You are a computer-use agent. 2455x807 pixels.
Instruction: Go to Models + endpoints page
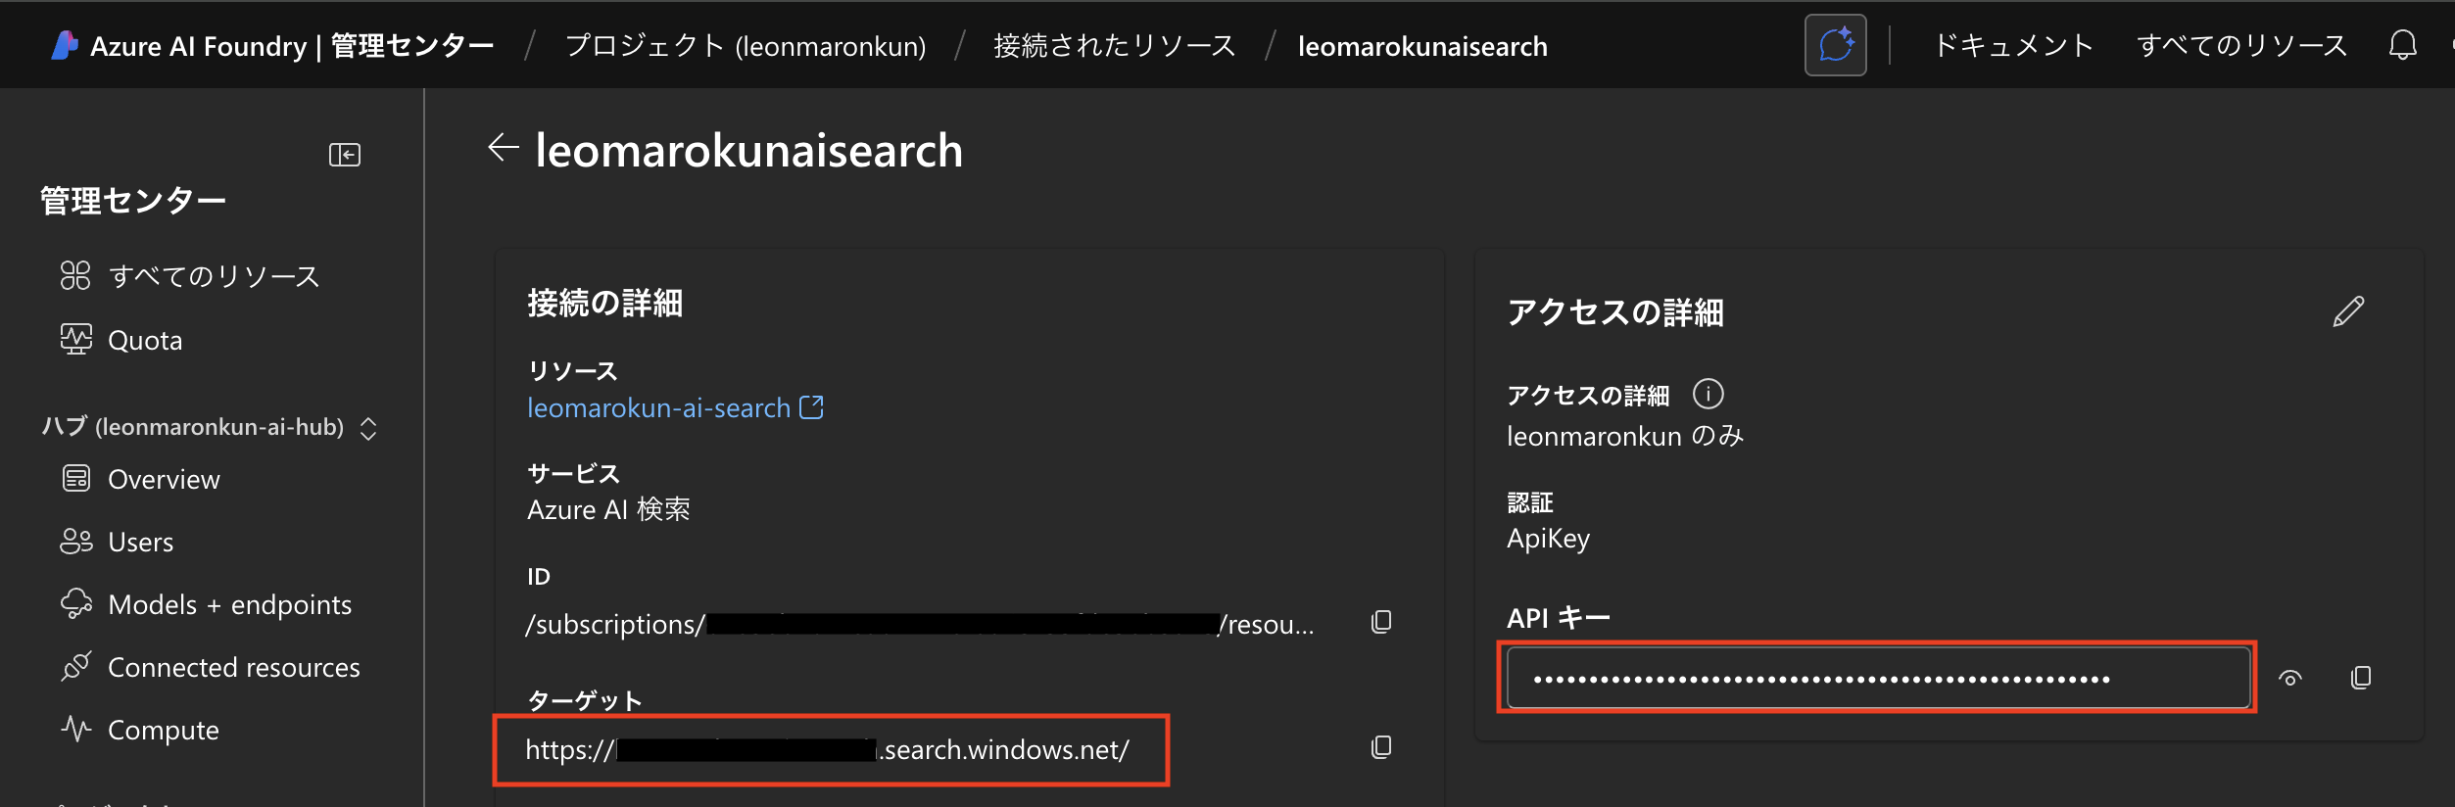pos(229,604)
